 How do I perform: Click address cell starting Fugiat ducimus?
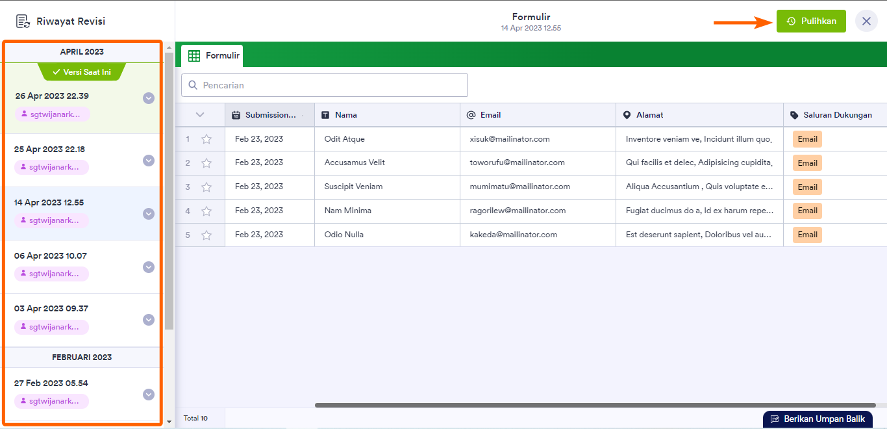[699, 211]
